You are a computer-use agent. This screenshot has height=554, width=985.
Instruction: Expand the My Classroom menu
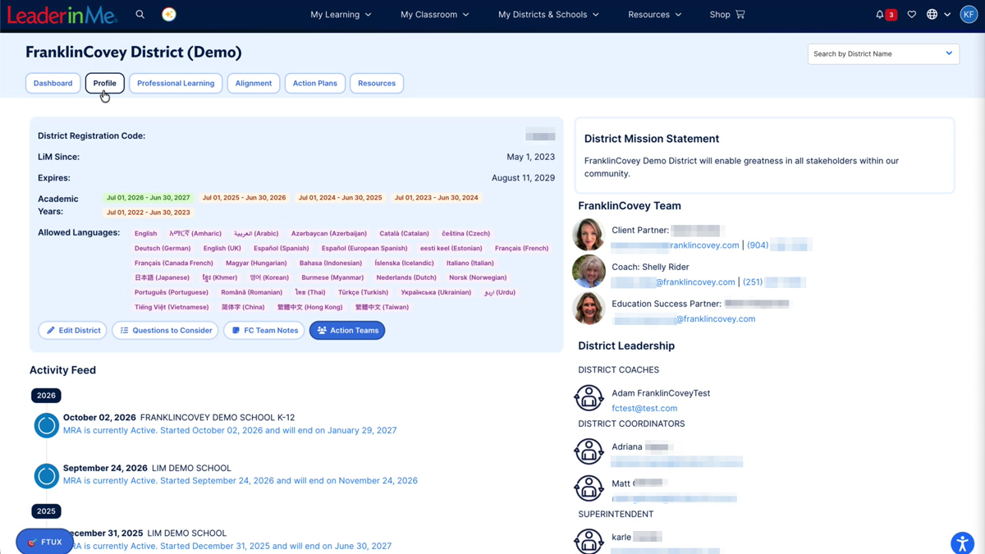tap(435, 15)
